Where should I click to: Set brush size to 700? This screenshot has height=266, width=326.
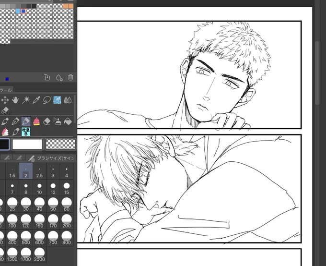[x=53, y=238]
